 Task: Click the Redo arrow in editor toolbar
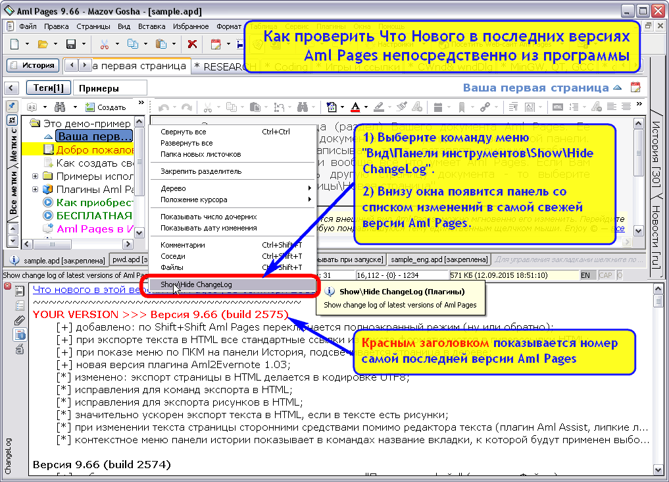click(x=186, y=107)
